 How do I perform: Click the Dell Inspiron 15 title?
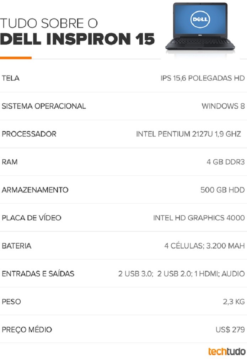pyautogui.click(x=77, y=39)
